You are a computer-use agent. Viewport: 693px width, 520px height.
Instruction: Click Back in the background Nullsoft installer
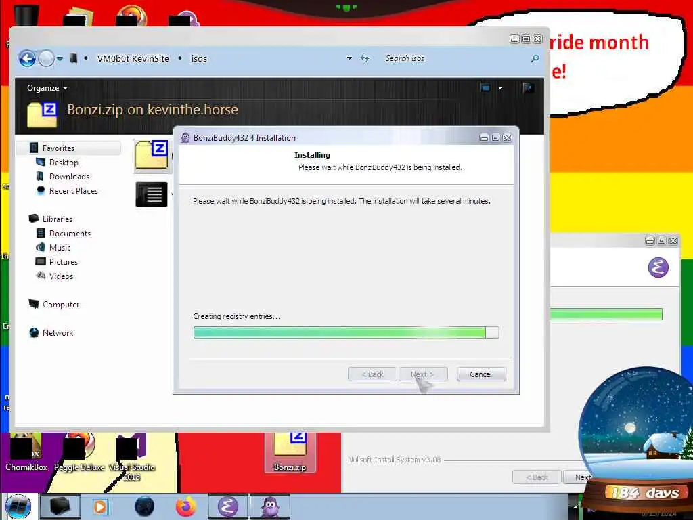pos(537,477)
